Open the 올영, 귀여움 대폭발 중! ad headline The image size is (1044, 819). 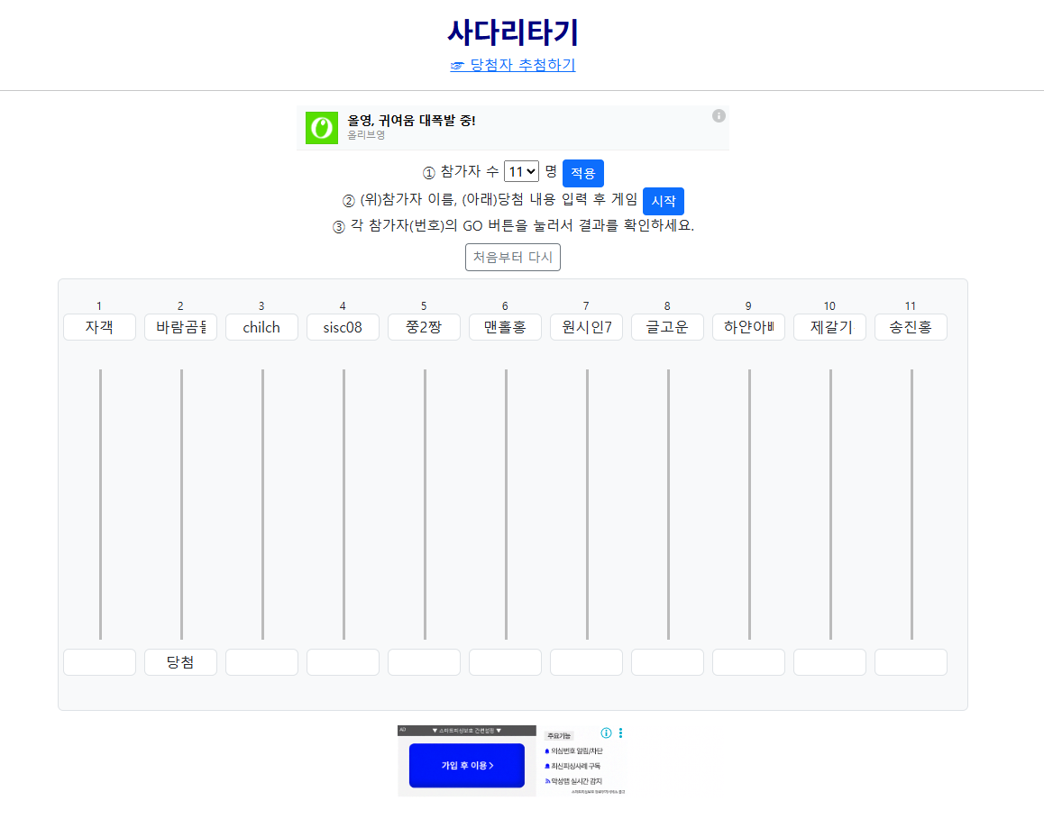pyautogui.click(x=411, y=121)
